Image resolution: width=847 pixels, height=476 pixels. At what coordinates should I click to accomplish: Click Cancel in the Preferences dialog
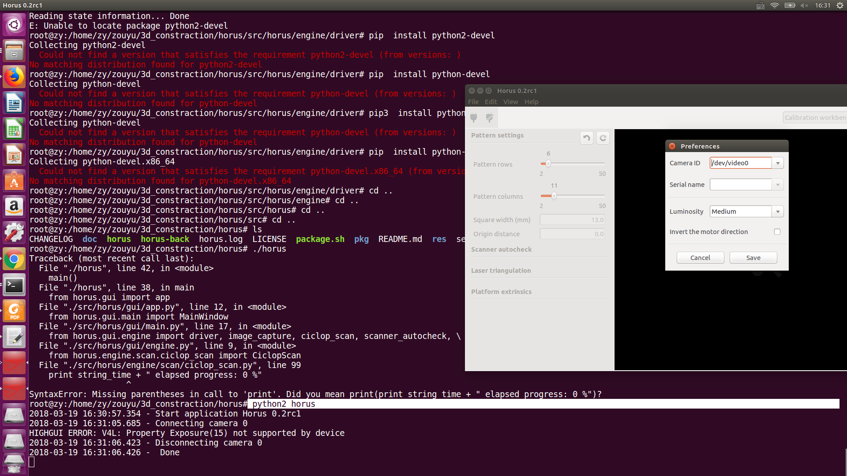[700, 258]
